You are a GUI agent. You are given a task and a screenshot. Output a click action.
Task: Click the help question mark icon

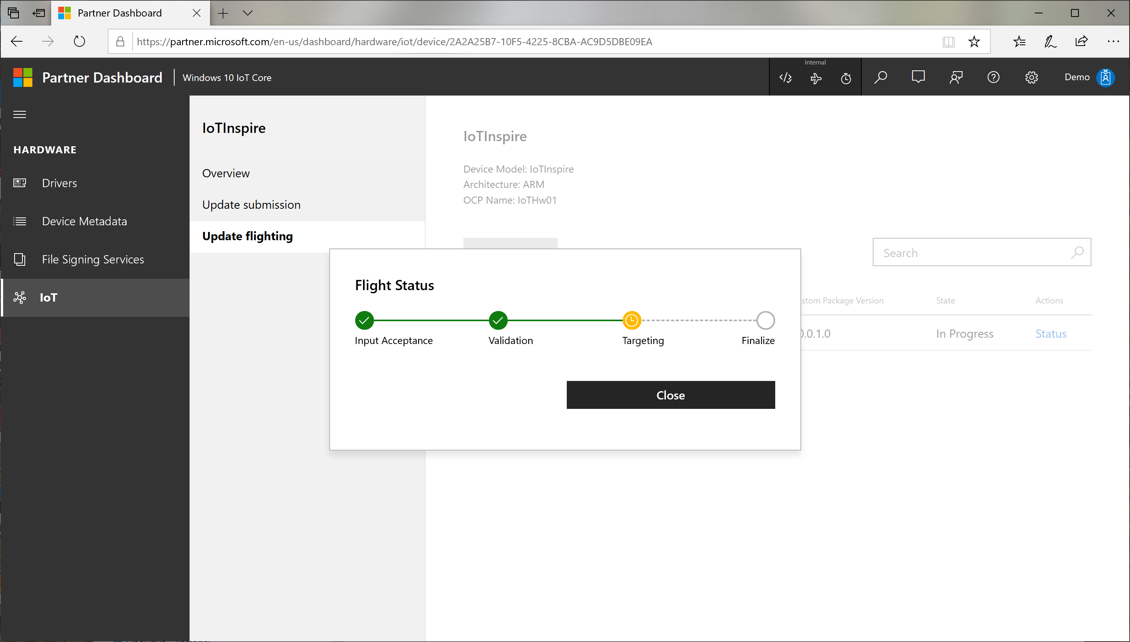tap(994, 77)
